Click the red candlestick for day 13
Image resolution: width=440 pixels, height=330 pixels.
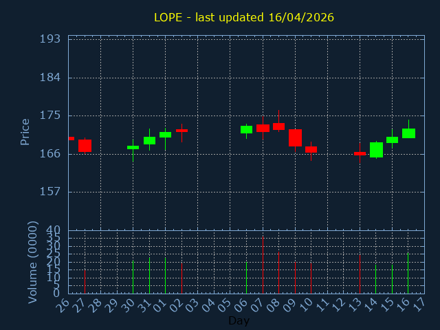pos(360,153)
